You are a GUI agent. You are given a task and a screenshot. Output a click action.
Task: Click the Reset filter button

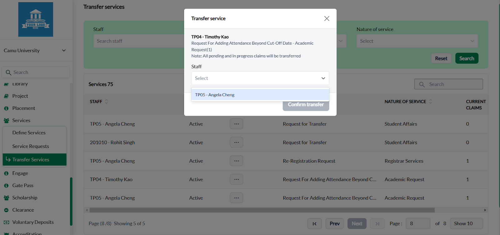click(x=441, y=58)
